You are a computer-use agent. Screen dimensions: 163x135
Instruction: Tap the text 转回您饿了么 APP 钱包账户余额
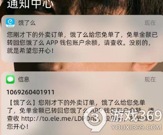point(52,43)
